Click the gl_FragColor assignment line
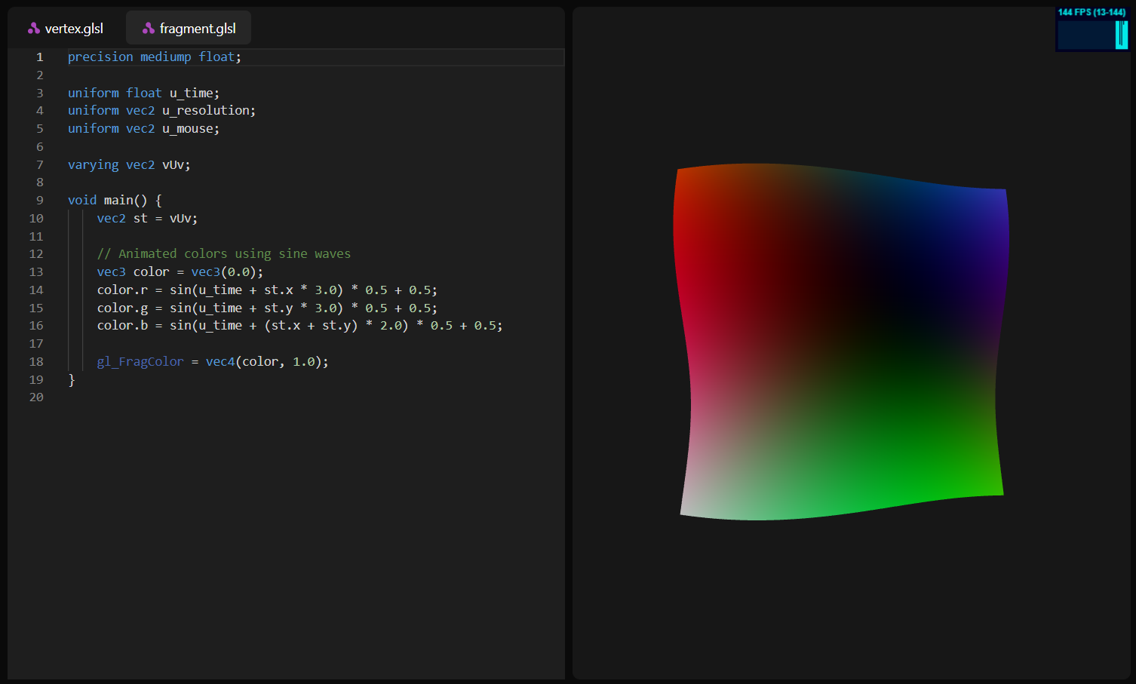This screenshot has height=684, width=1136. coord(212,362)
